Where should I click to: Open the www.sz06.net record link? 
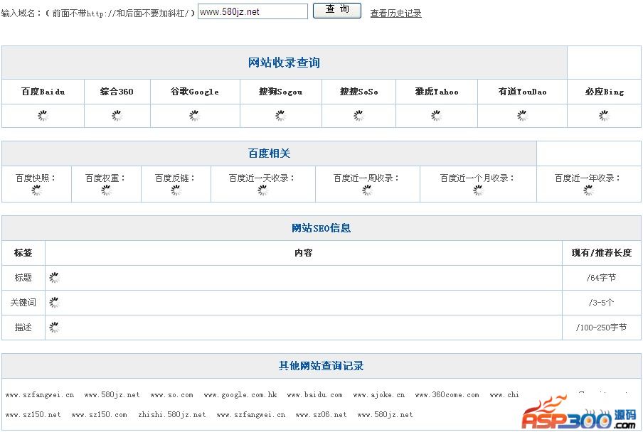click(321, 415)
